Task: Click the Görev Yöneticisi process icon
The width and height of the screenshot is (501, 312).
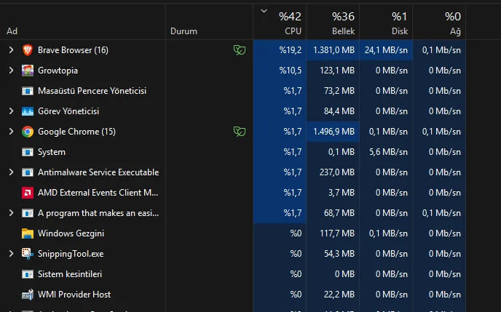Action: [x=28, y=111]
